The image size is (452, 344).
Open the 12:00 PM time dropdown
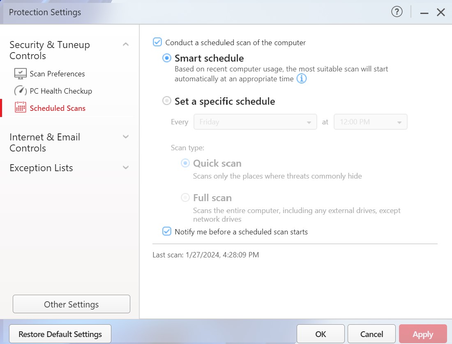[x=370, y=122]
